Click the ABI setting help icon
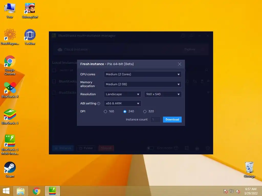The height and width of the screenshot is (196, 262). (99, 104)
